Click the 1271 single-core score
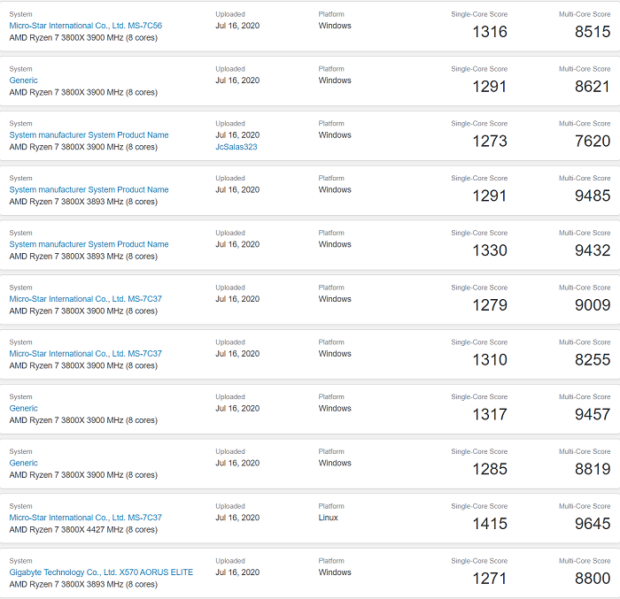620x599 pixels. (490, 579)
